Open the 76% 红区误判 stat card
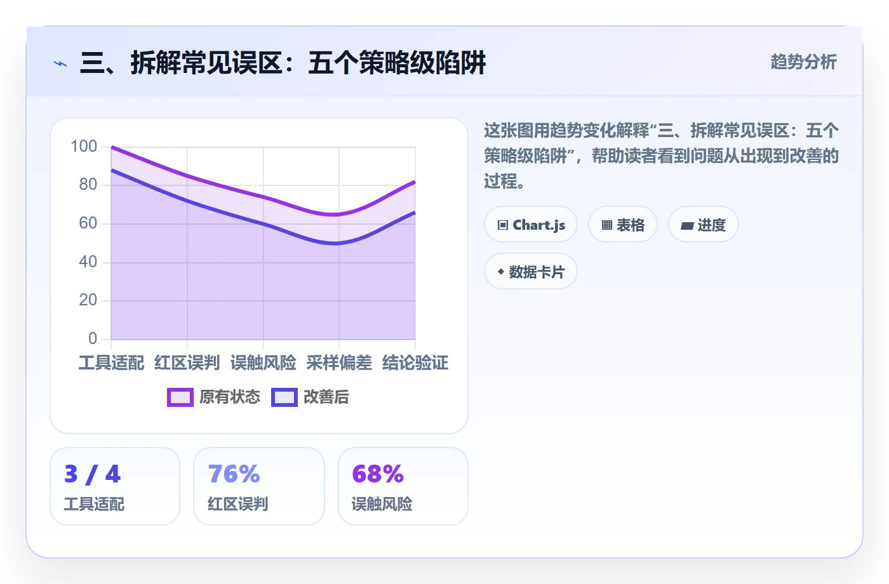889x584 pixels. (259, 486)
